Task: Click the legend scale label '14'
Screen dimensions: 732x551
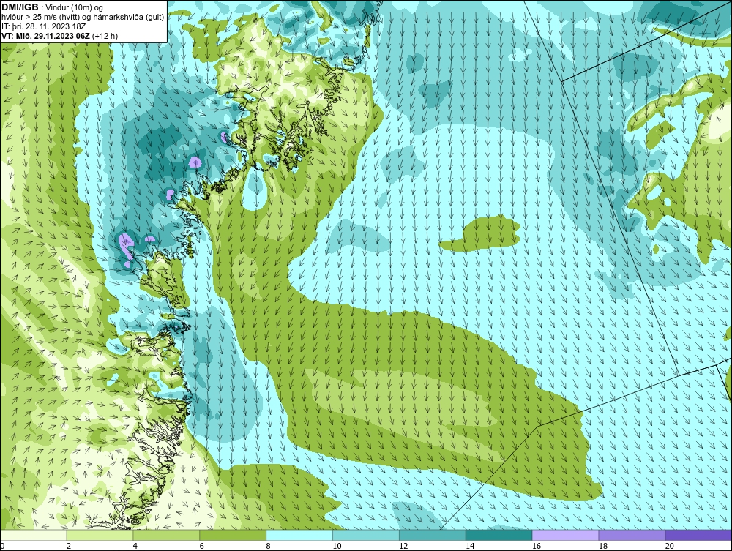Action: pos(470,546)
